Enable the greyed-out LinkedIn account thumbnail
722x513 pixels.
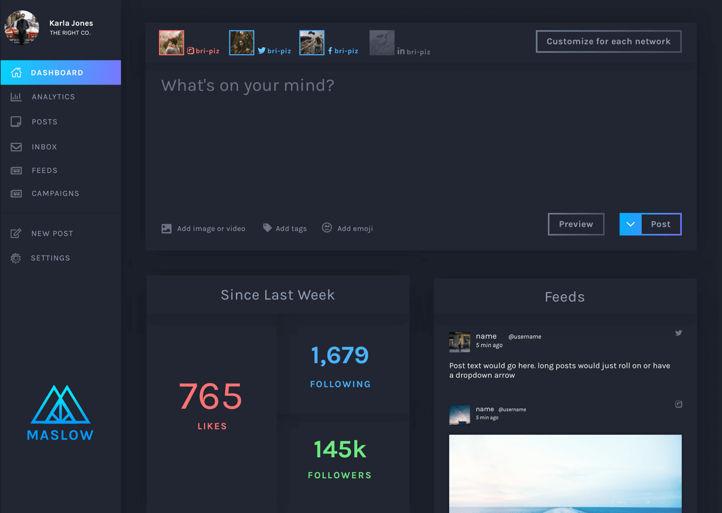[382, 43]
